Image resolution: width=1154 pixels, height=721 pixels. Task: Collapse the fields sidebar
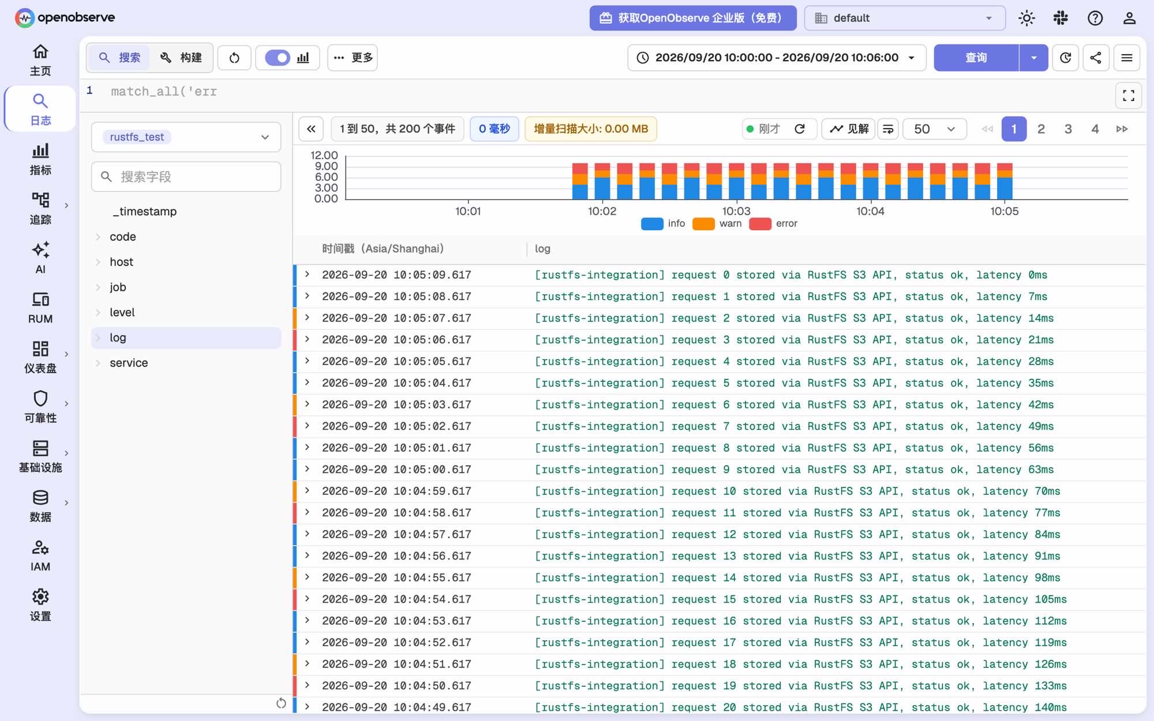click(x=311, y=129)
